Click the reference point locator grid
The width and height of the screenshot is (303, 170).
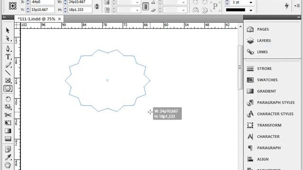[13, 6]
